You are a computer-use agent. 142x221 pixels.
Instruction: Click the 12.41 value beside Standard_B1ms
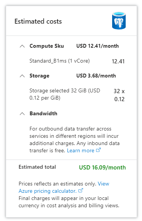(118, 61)
